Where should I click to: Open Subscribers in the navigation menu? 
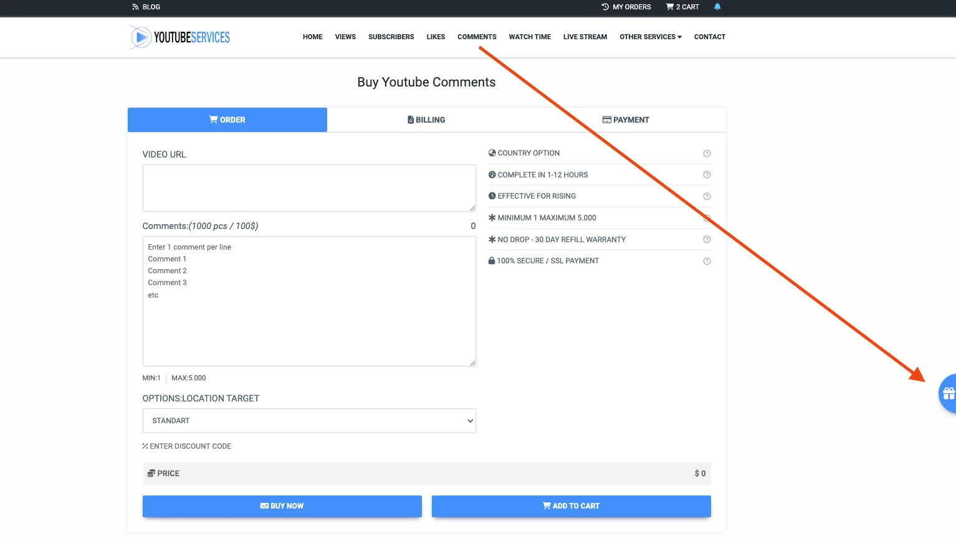391,37
